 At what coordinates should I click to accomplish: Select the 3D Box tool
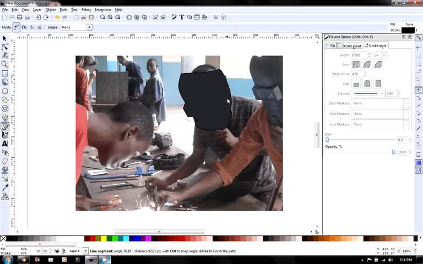[4, 82]
